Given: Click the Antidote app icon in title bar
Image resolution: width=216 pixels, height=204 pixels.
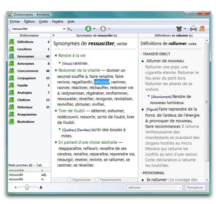Looking at the screenshot, I should [x=10, y=14].
